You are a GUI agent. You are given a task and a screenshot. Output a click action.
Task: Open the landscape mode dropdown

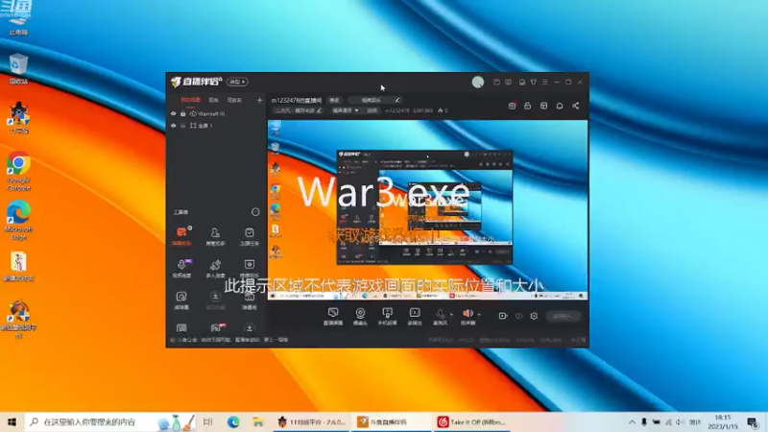(346, 110)
